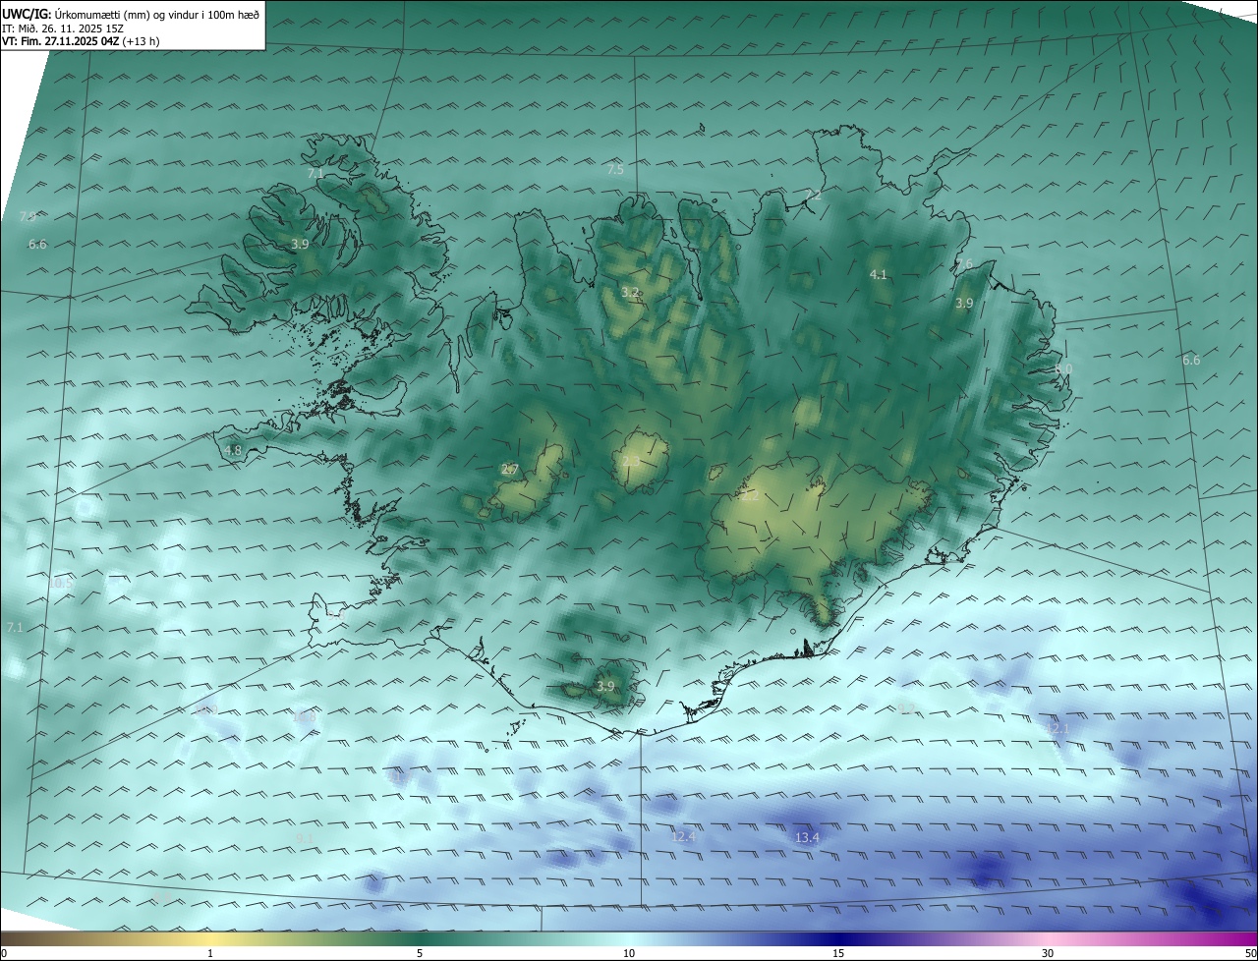Click the '12.4' value south of Iceland

point(683,837)
